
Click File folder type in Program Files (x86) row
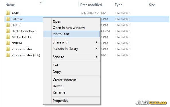pos(122,55)
